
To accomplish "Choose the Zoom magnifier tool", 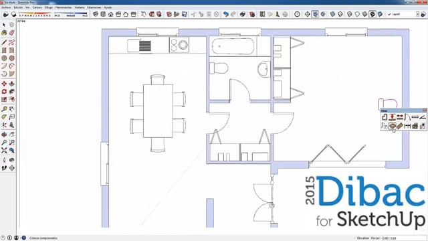I will 4,143.
